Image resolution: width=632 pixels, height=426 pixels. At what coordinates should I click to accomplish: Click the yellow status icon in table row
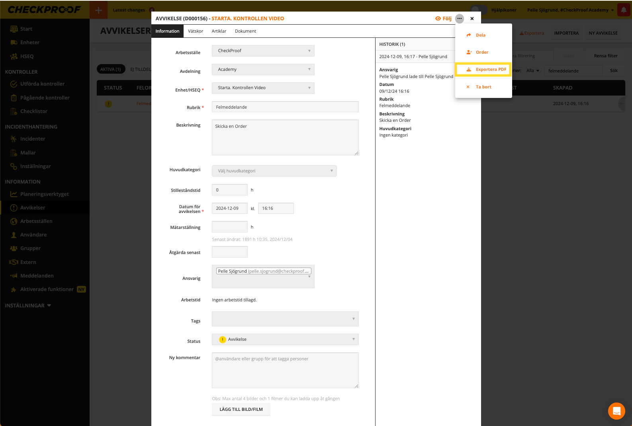108,104
